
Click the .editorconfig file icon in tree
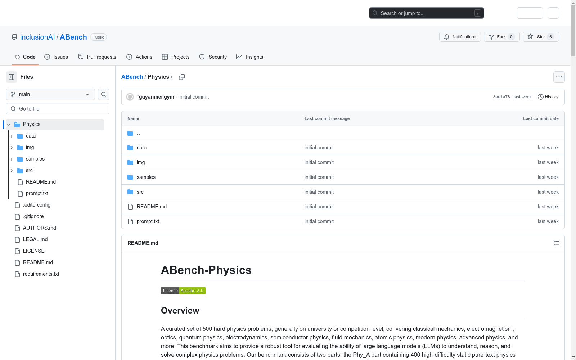tap(17, 205)
